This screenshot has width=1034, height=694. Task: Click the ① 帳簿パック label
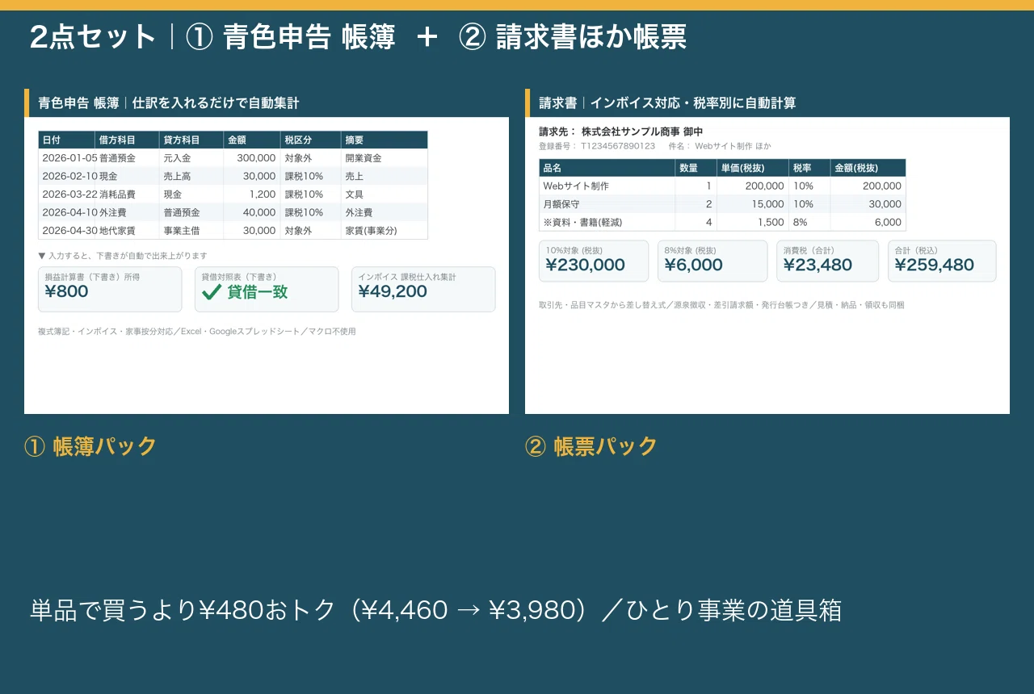pyautogui.click(x=90, y=446)
